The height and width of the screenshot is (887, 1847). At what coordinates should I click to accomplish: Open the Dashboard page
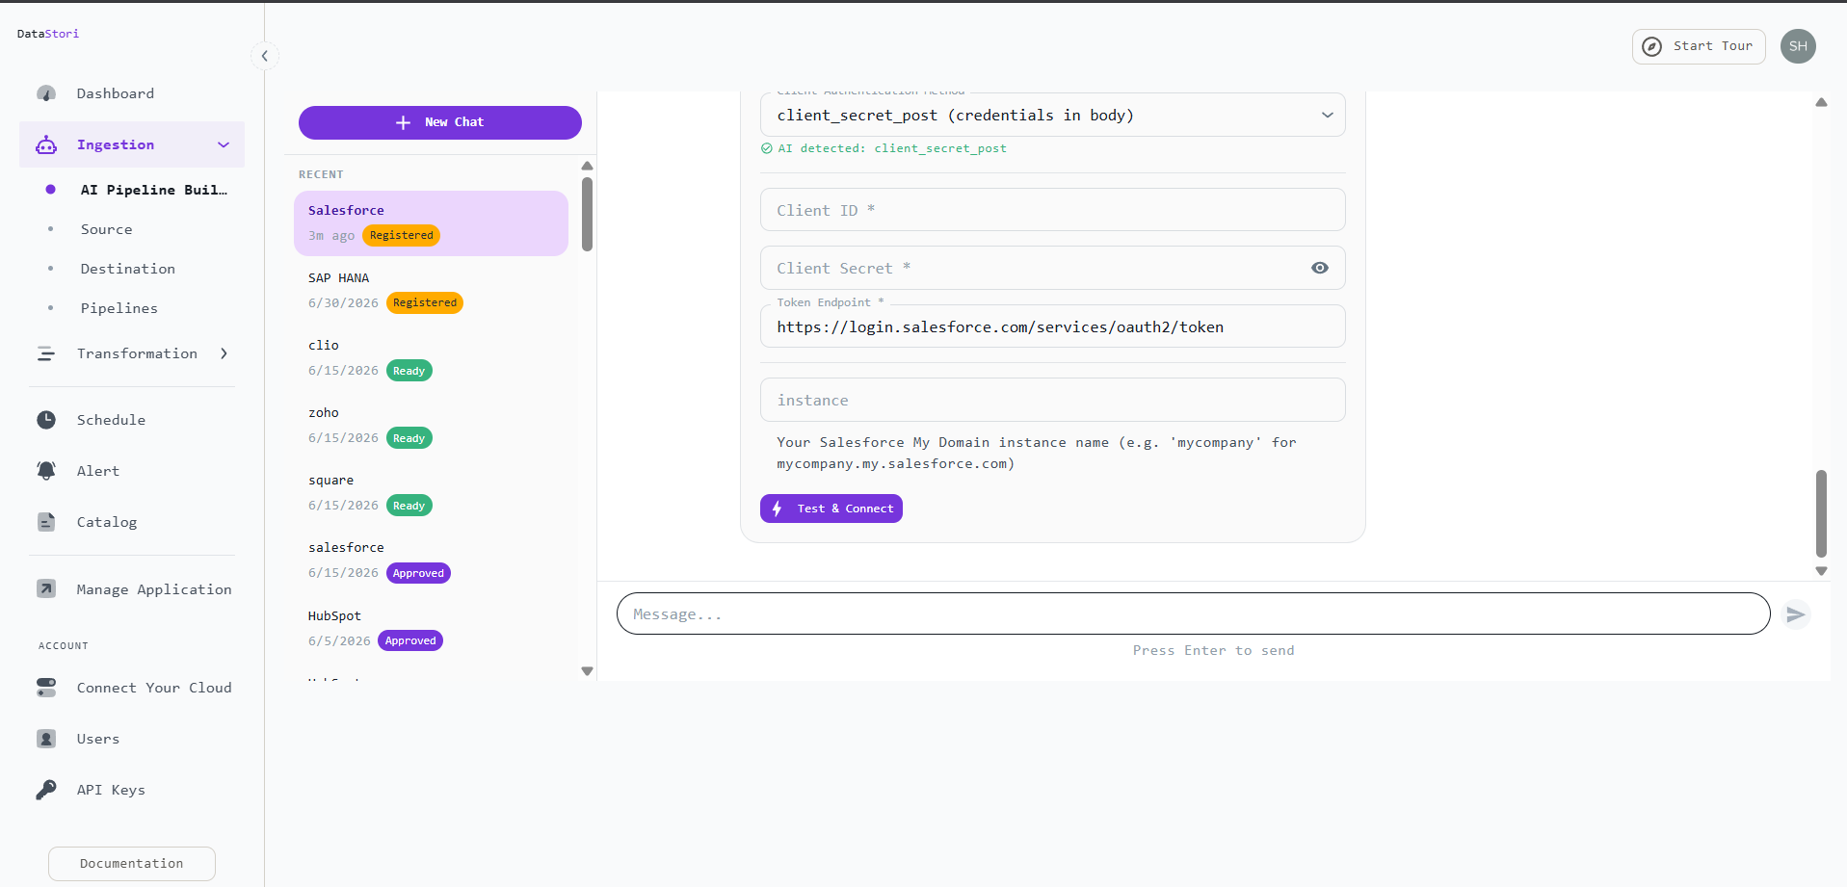pos(116,93)
